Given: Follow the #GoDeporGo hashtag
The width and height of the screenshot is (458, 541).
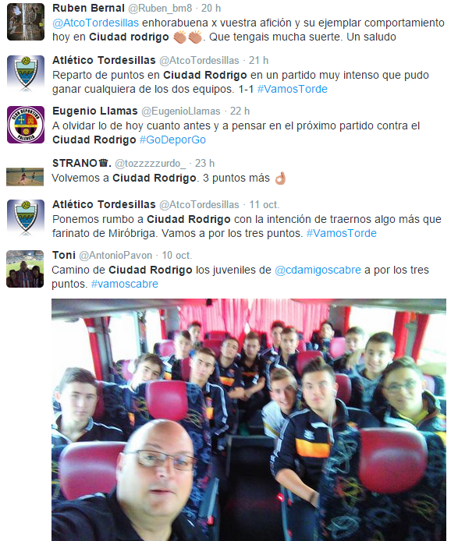Looking at the screenshot, I should (x=172, y=140).
